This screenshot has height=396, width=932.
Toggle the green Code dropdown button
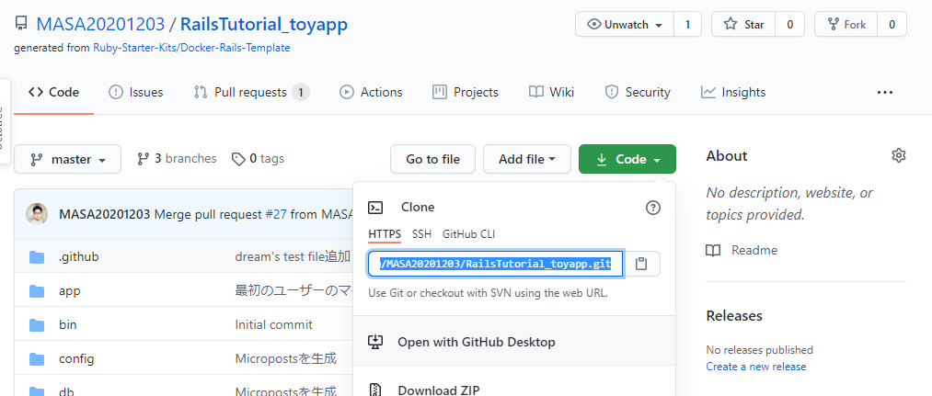(x=627, y=159)
